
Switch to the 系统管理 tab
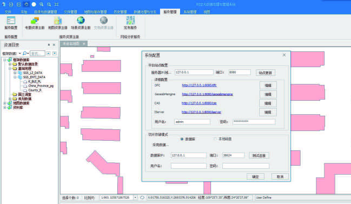tap(190, 12)
